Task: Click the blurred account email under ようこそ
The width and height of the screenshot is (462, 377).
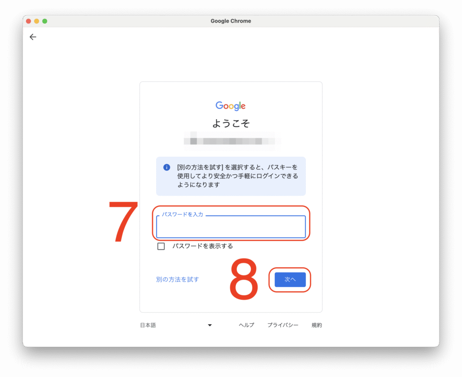Action: click(x=232, y=141)
